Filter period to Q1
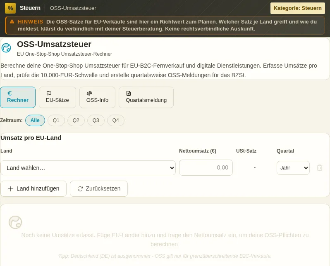This screenshot has width=330, height=266. pos(56,120)
